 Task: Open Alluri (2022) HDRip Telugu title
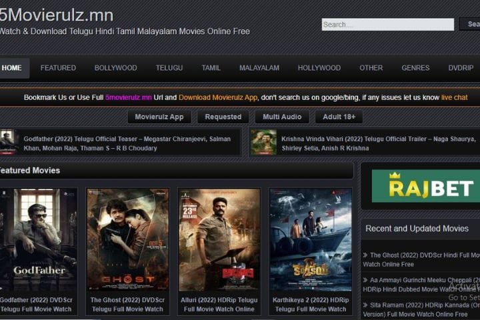click(x=219, y=305)
